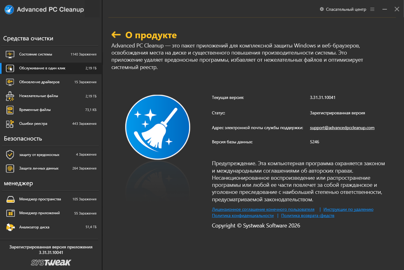Click 105 Заражения space manager count
This screenshot has width=404, height=270.
pos(84,199)
